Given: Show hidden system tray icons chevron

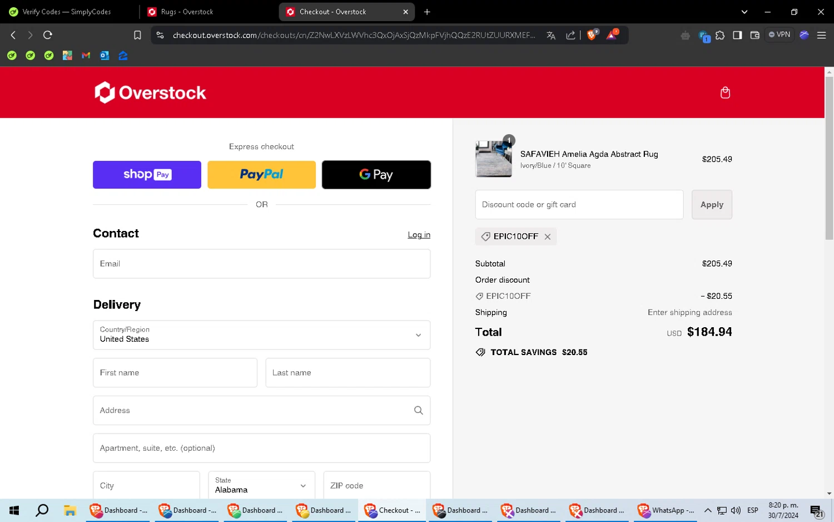Looking at the screenshot, I should (708, 510).
